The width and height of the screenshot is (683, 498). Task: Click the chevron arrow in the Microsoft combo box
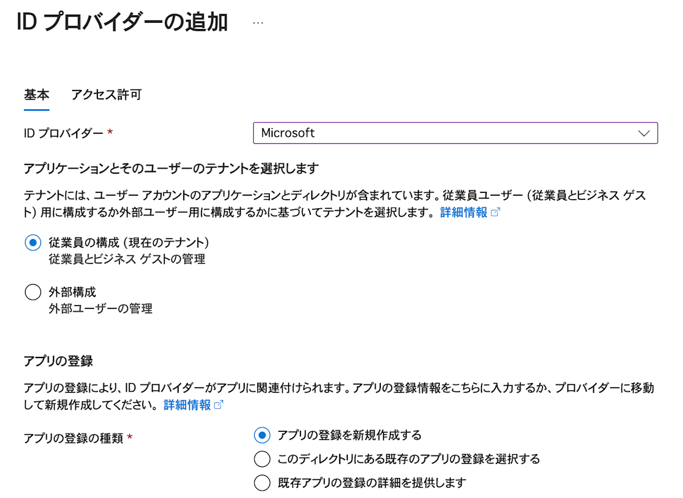[644, 133]
